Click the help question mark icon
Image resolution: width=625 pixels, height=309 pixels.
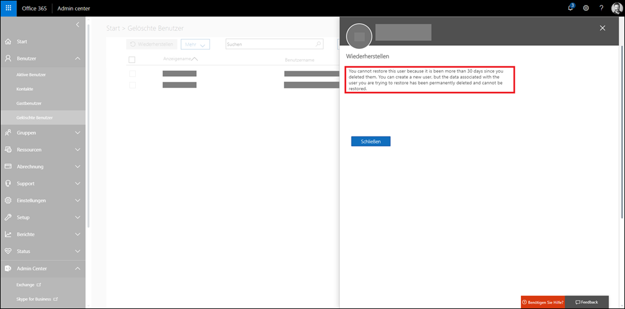601,8
